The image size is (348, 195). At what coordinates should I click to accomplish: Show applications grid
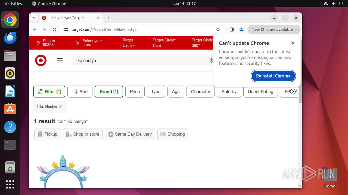[x=10, y=184]
